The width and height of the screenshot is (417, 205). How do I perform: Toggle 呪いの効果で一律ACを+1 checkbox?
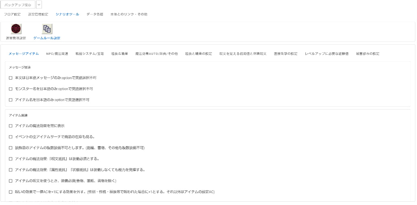coord(11,192)
